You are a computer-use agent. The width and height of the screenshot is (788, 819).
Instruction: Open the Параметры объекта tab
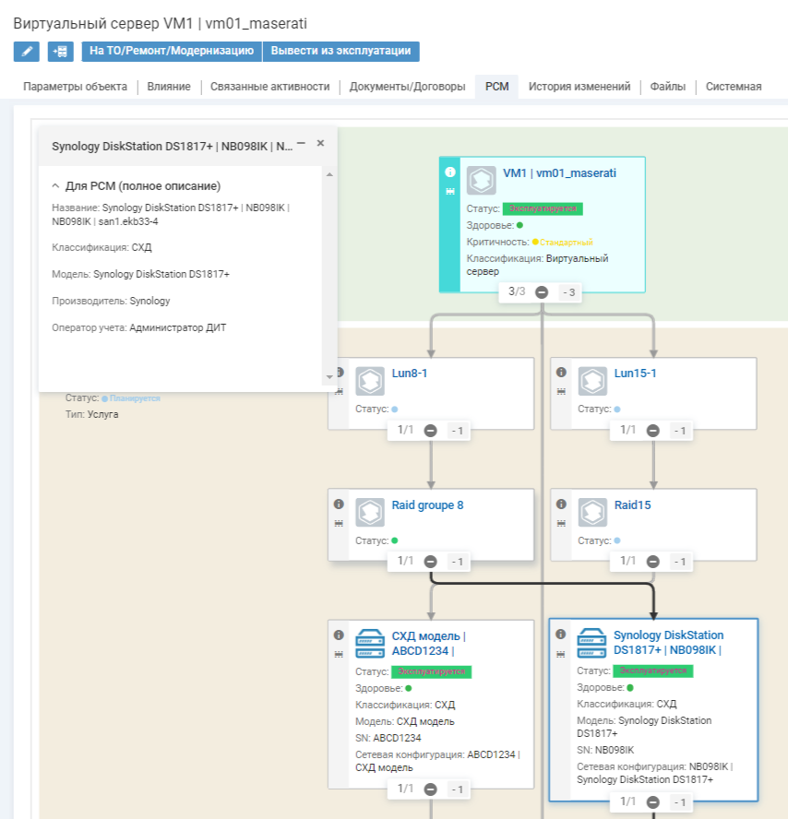pyautogui.click(x=76, y=87)
